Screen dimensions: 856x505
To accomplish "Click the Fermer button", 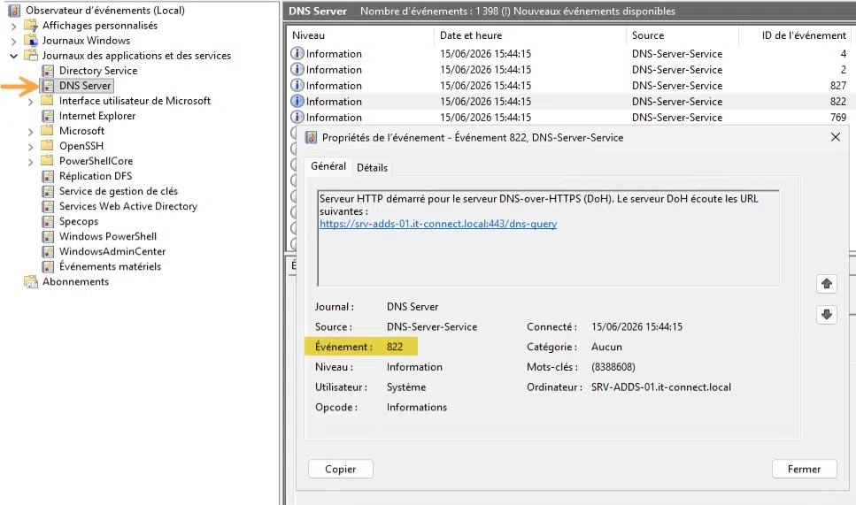I will point(804,469).
